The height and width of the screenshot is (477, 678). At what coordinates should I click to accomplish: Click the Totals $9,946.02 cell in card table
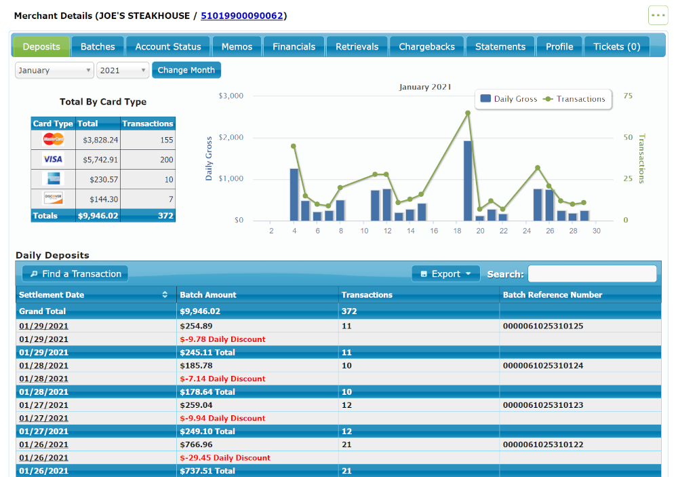pyautogui.click(x=98, y=216)
